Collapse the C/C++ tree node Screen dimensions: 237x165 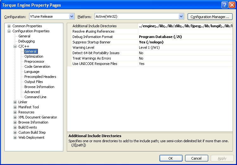click(15, 46)
